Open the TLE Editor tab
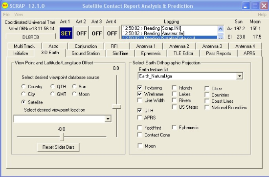Viewport: 269px width, 177px height. 183,53
